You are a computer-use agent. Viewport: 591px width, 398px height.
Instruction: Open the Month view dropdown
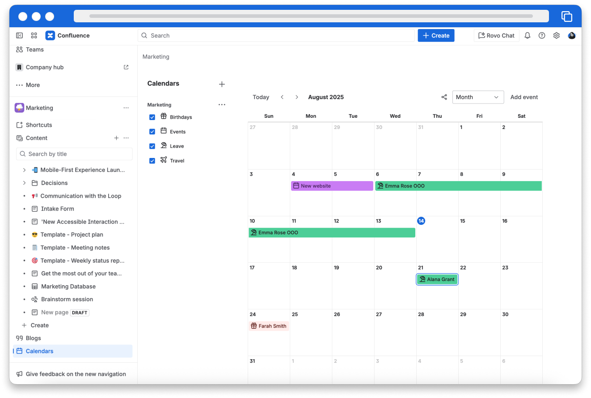pyautogui.click(x=477, y=97)
